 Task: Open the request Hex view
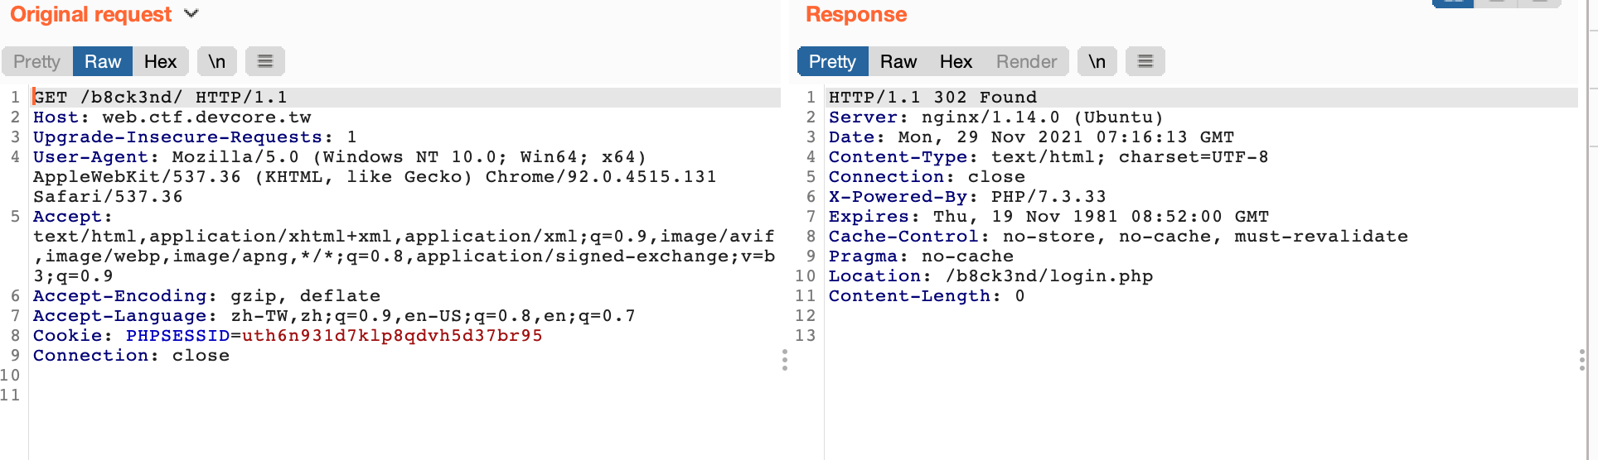pyautogui.click(x=160, y=62)
